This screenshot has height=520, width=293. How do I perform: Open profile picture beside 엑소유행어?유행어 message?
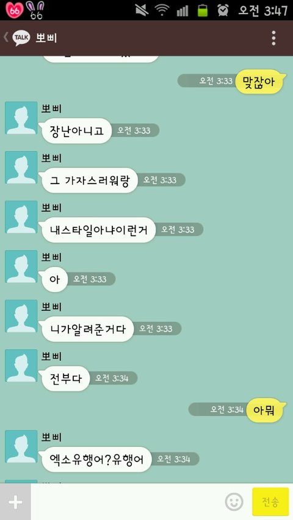coord(21,446)
